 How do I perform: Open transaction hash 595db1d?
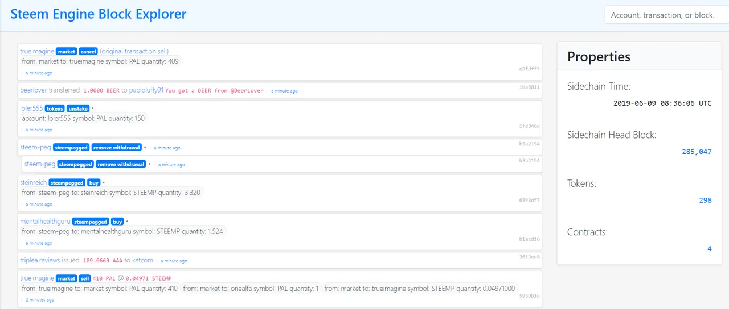[529, 295]
